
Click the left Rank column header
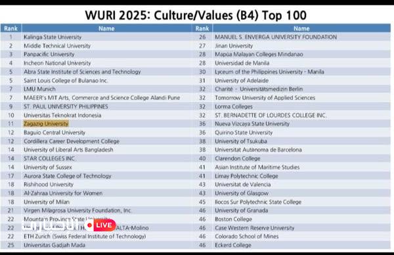tap(11, 28)
